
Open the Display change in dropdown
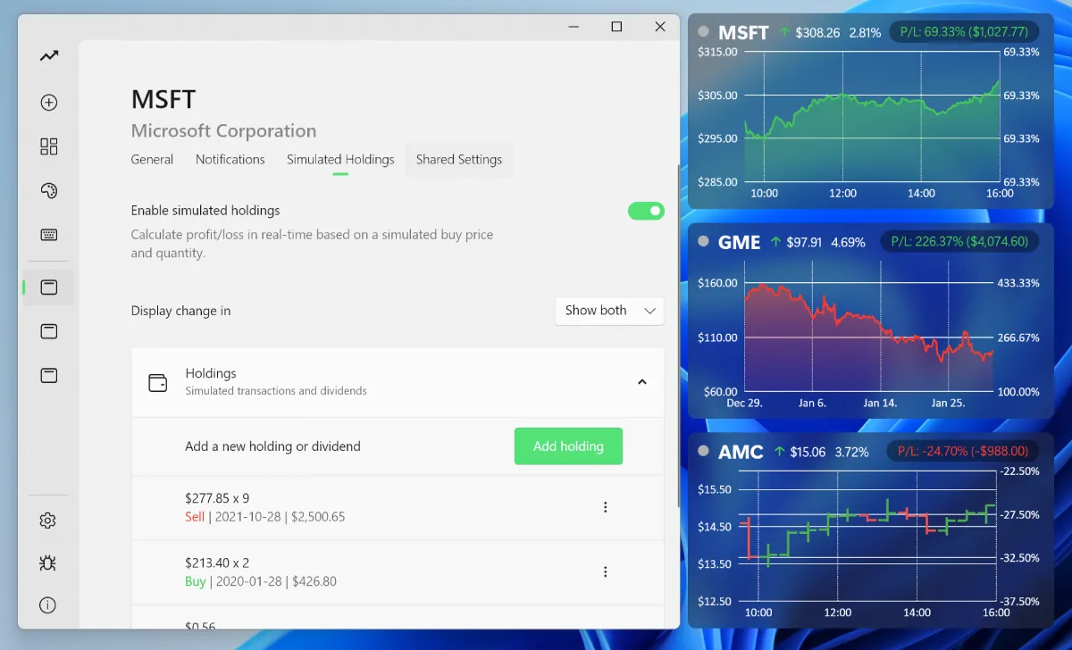(x=608, y=310)
